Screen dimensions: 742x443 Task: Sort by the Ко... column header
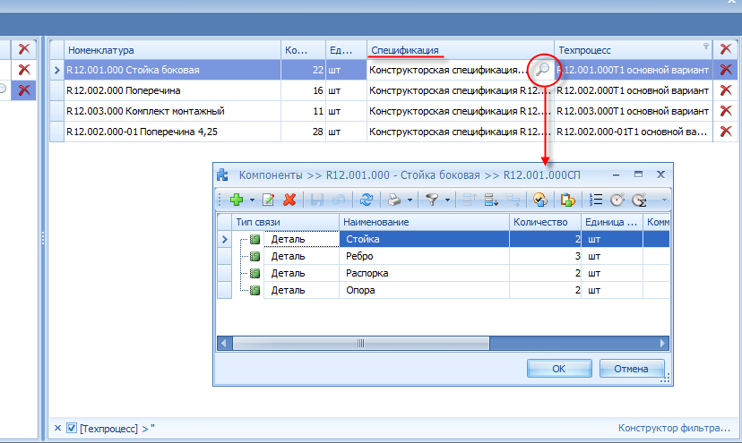pos(303,50)
